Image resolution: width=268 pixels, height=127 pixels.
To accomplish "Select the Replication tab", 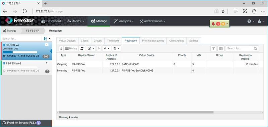I will pyautogui.click(x=131, y=41).
